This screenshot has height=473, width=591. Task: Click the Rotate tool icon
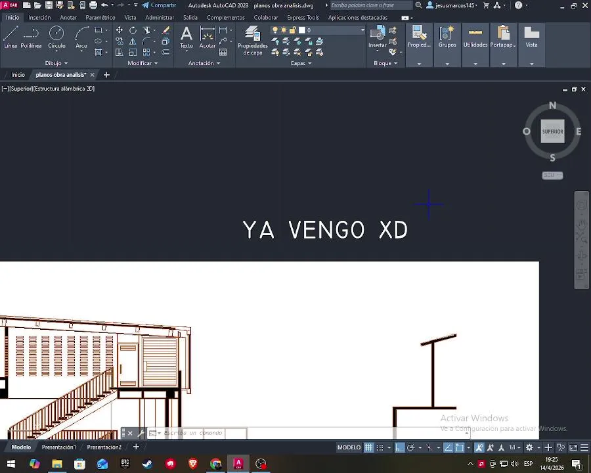(x=133, y=30)
